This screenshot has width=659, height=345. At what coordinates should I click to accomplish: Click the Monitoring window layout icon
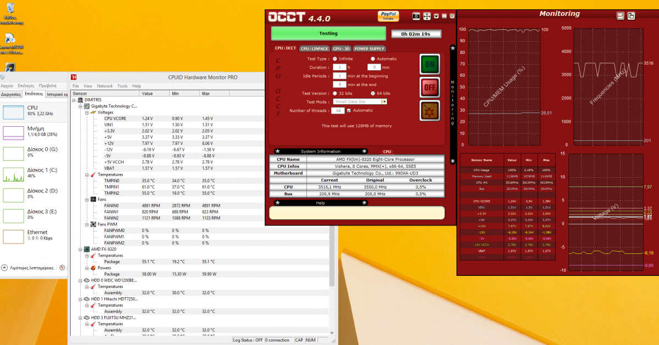[632, 16]
